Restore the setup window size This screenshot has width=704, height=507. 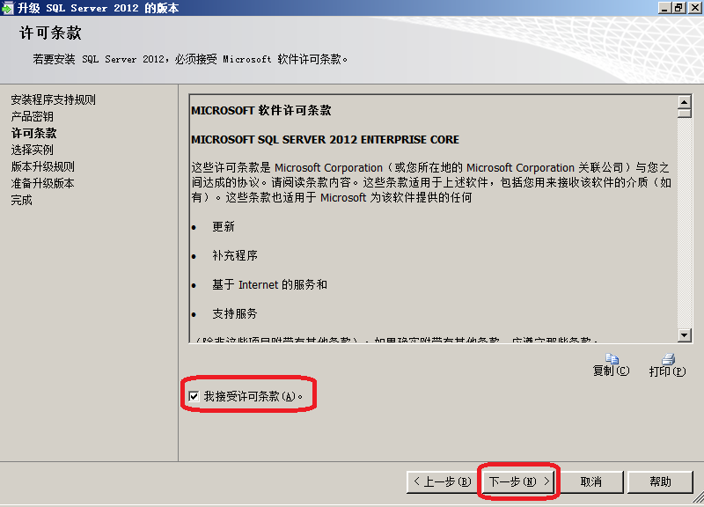click(x=678, y=8)
